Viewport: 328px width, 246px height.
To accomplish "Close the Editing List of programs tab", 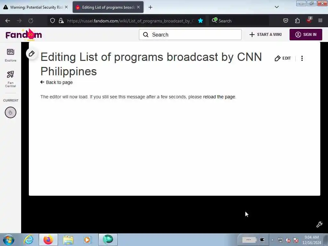I will (x=138, y=7).
